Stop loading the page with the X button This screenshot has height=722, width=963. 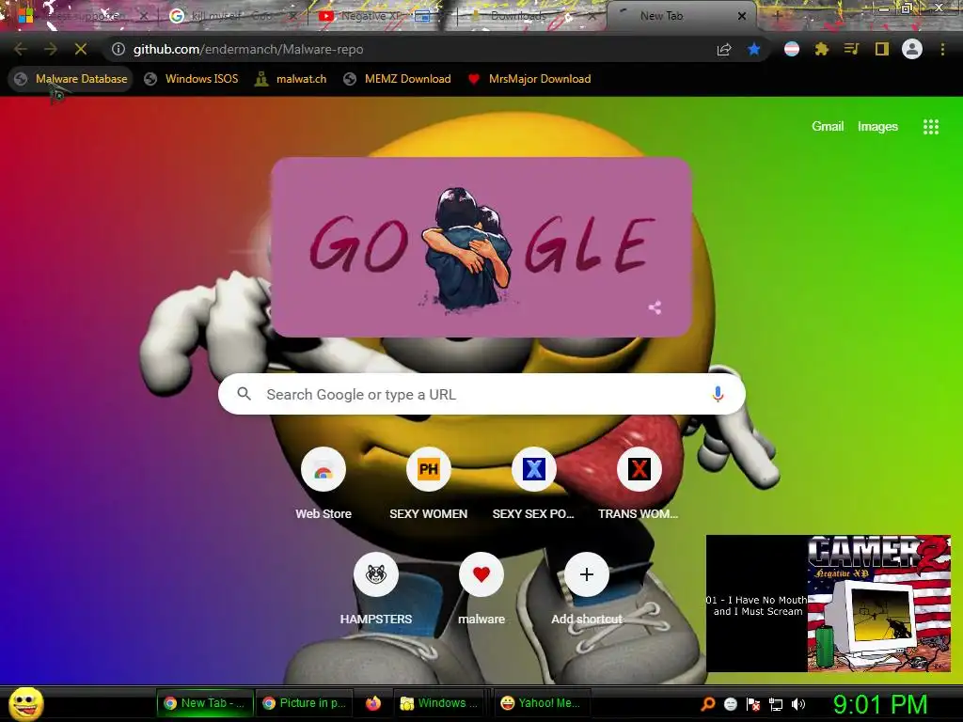coord(81,49)
